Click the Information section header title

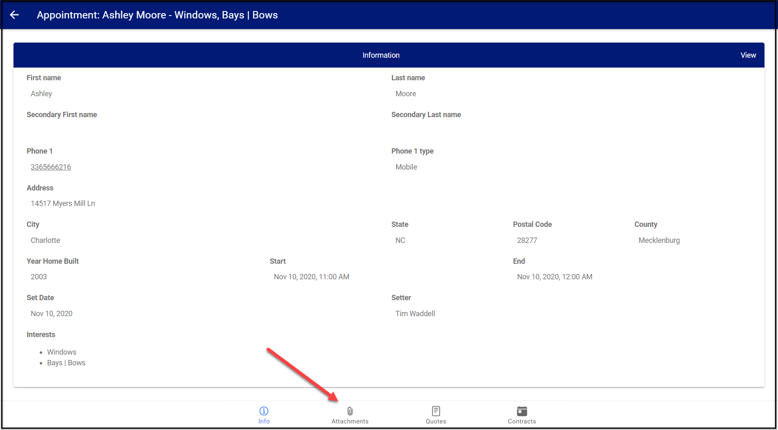(x=381, y=55)
